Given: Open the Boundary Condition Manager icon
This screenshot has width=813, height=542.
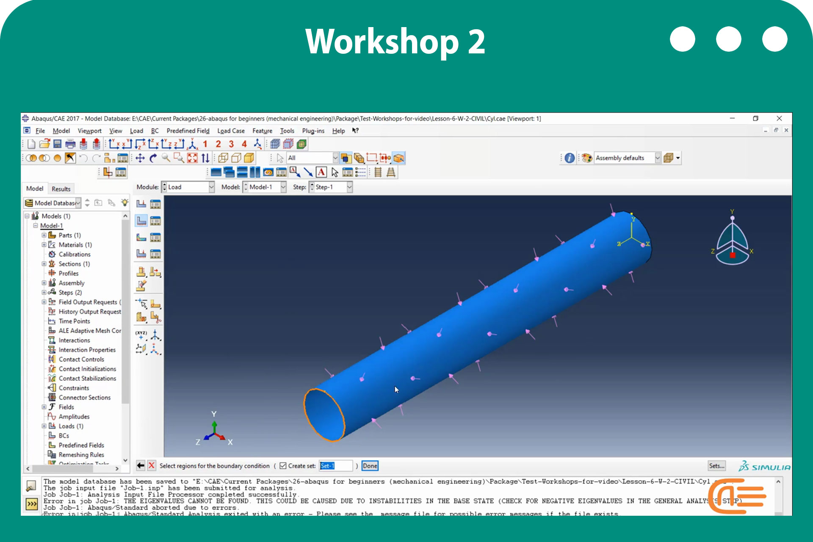Looking at the screenshot, I should [x=155, y=221].
